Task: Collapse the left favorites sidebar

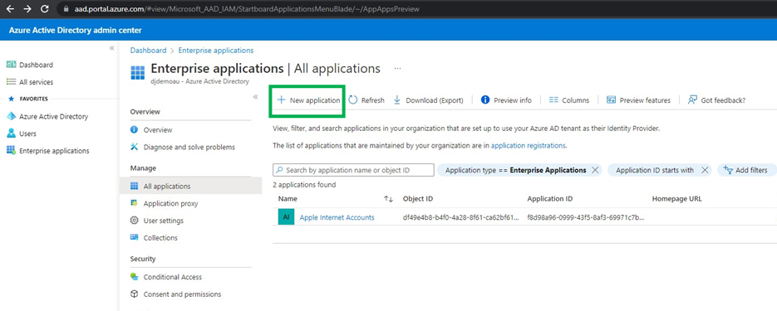Action: 112,48
